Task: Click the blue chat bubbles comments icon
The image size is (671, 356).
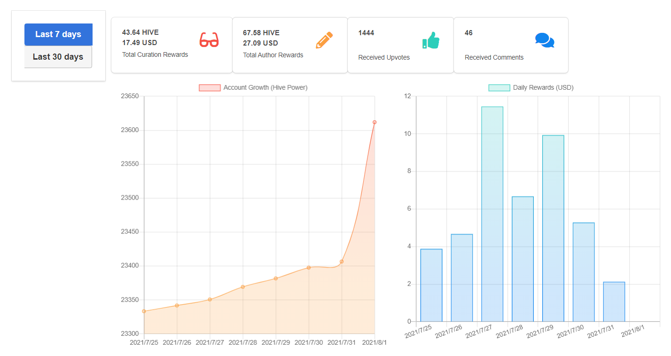Action: [545, 40]
